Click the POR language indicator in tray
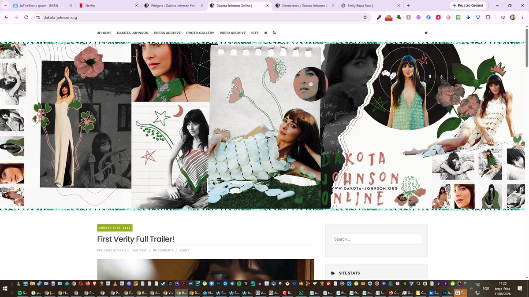Image resolution: width=529 pixels, height=297 pixels. [x=486, y=289]
